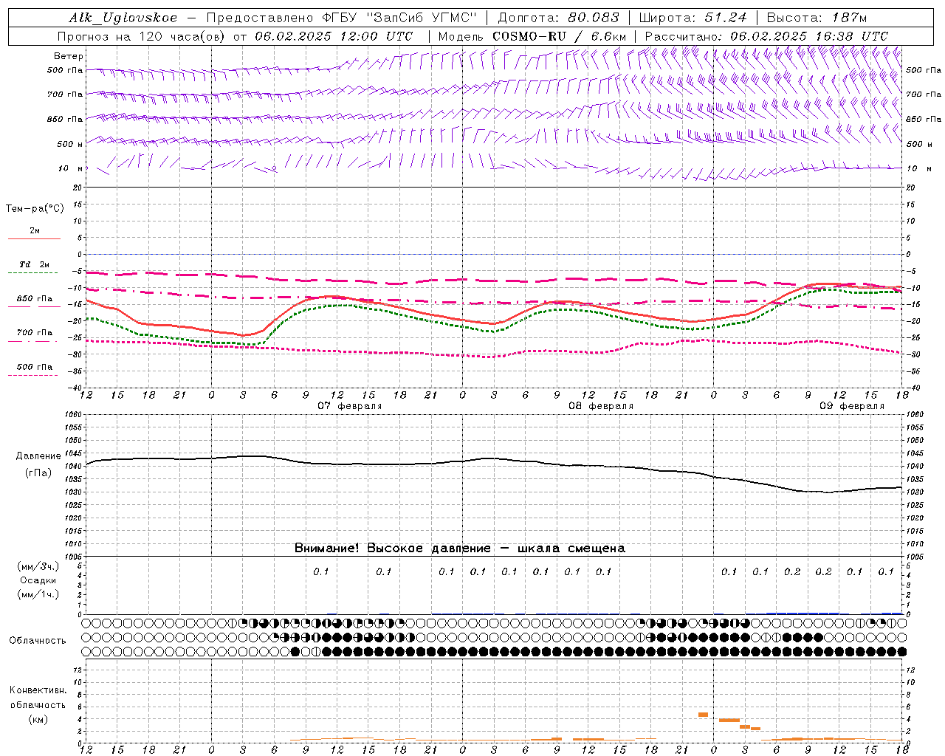Click the station name Alk_Uglovskoe
Screen dimensions: 945x756
point(123,18)
